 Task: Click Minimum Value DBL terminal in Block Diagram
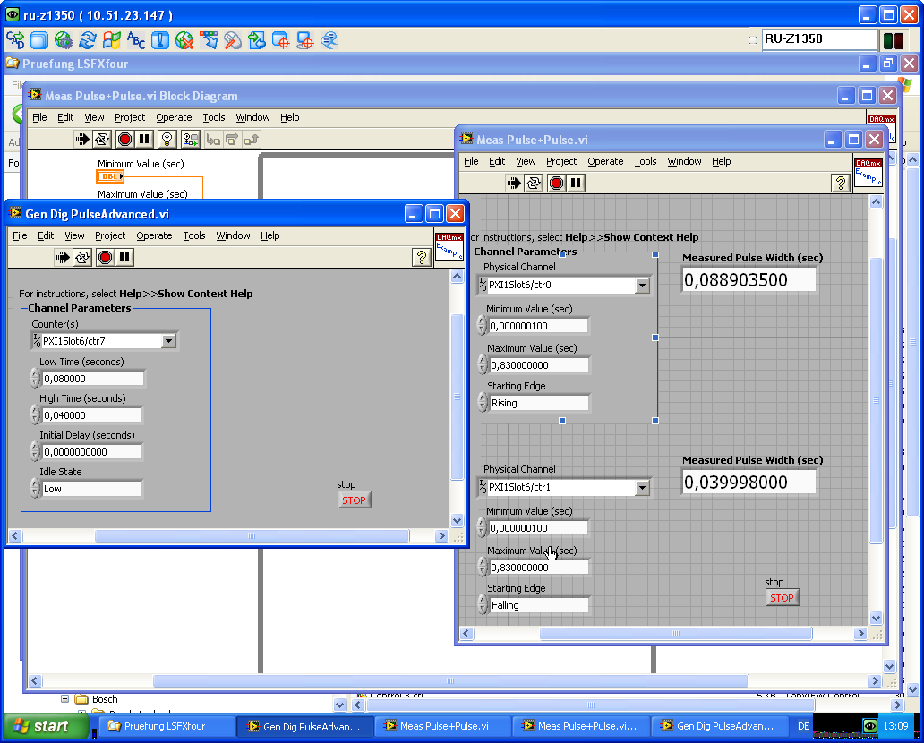tap(110, 176)
